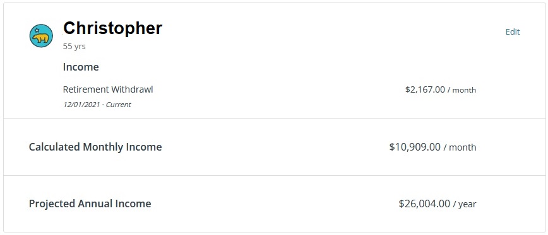The image size is (548, 235).
Task: Click the hyphen between the date range
Action: (103, 105)
